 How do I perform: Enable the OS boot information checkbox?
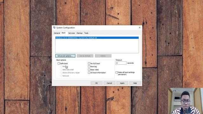(x=89, y=73)
